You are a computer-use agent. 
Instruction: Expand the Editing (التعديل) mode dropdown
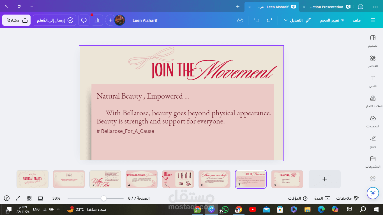[297, 20]
